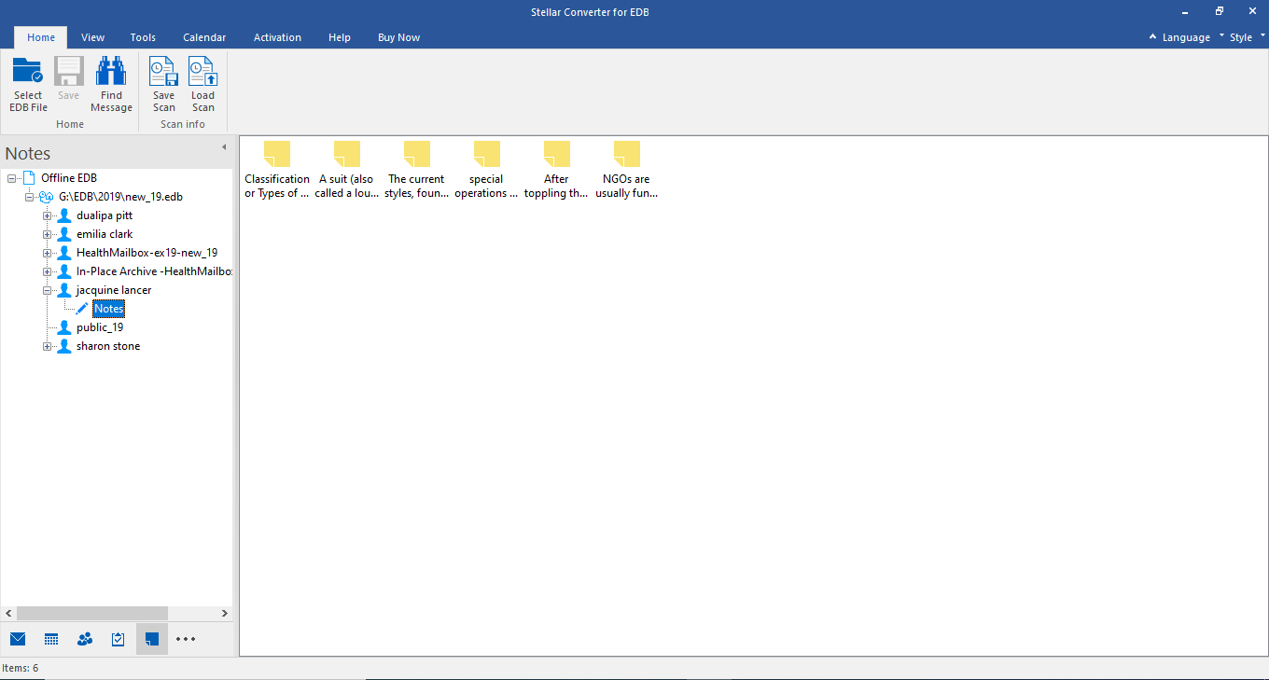Open the Tools ribbon tab
The image size is (1269, 680).
pyautogui.click(x=143, y=37)
